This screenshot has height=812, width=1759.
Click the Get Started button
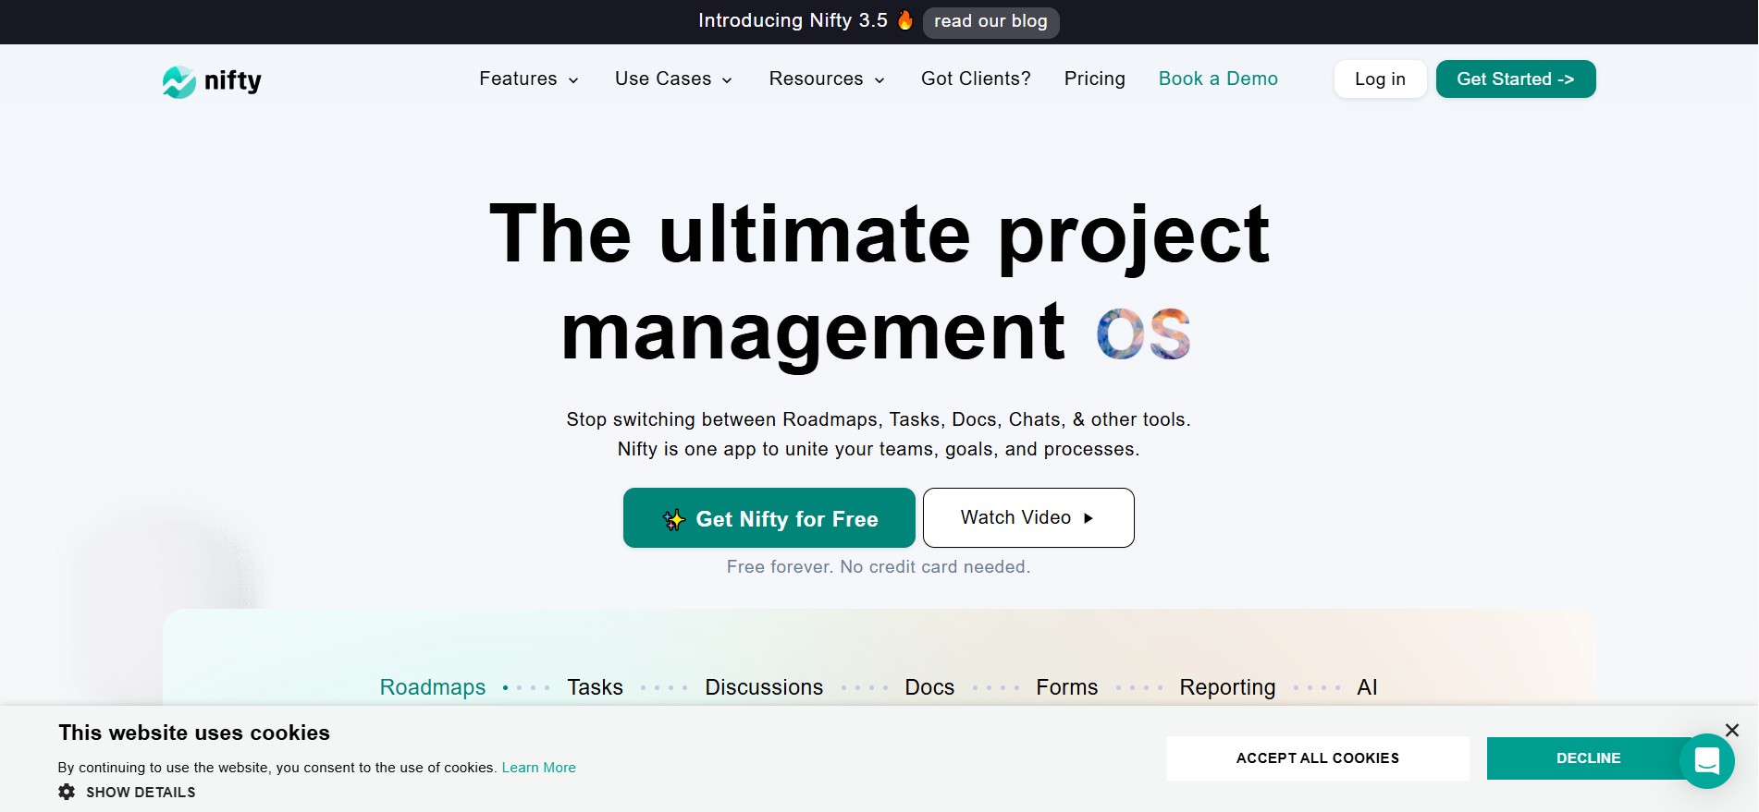[1516, 79]
